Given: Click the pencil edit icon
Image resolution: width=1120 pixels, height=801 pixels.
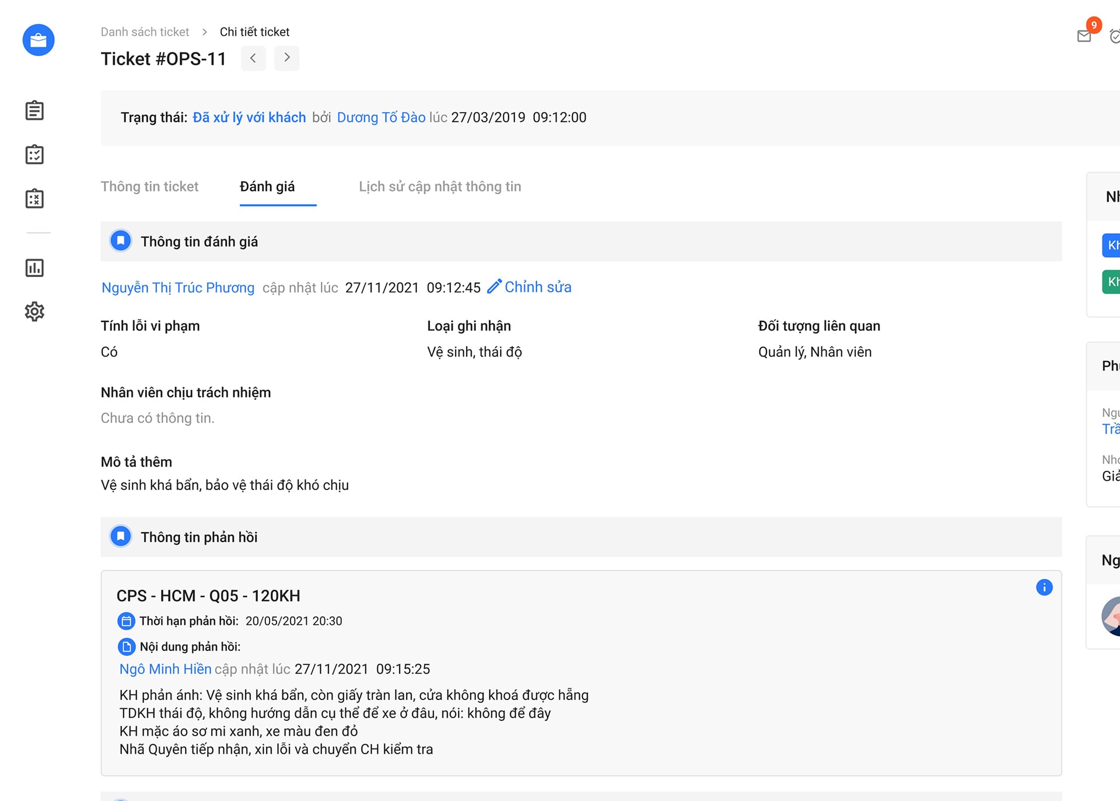Looking at the screenshot, I should (494, 286).
